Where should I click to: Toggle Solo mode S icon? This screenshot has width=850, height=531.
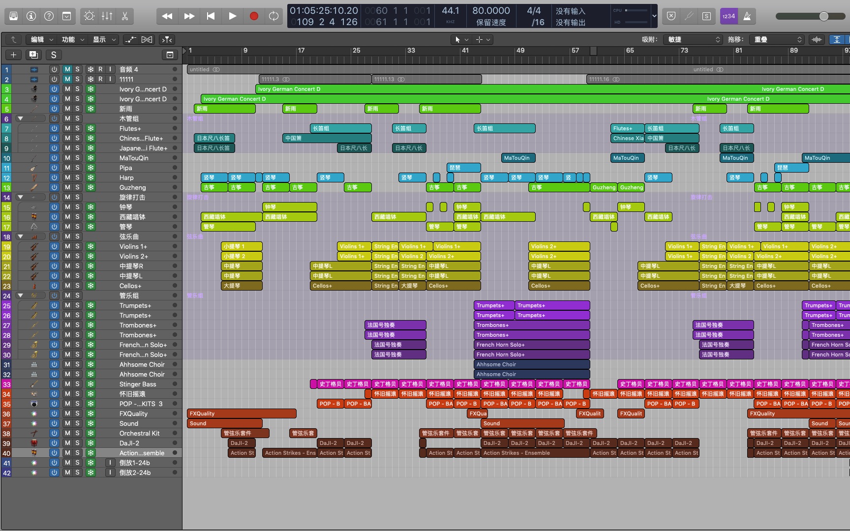707,16
